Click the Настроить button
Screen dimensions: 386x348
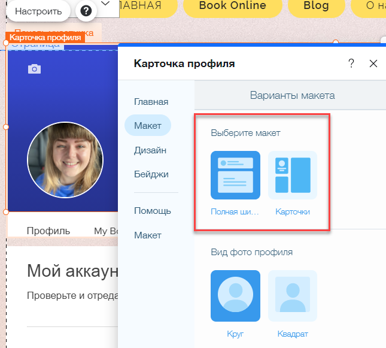pyautogui.click(x=38, y=11)
